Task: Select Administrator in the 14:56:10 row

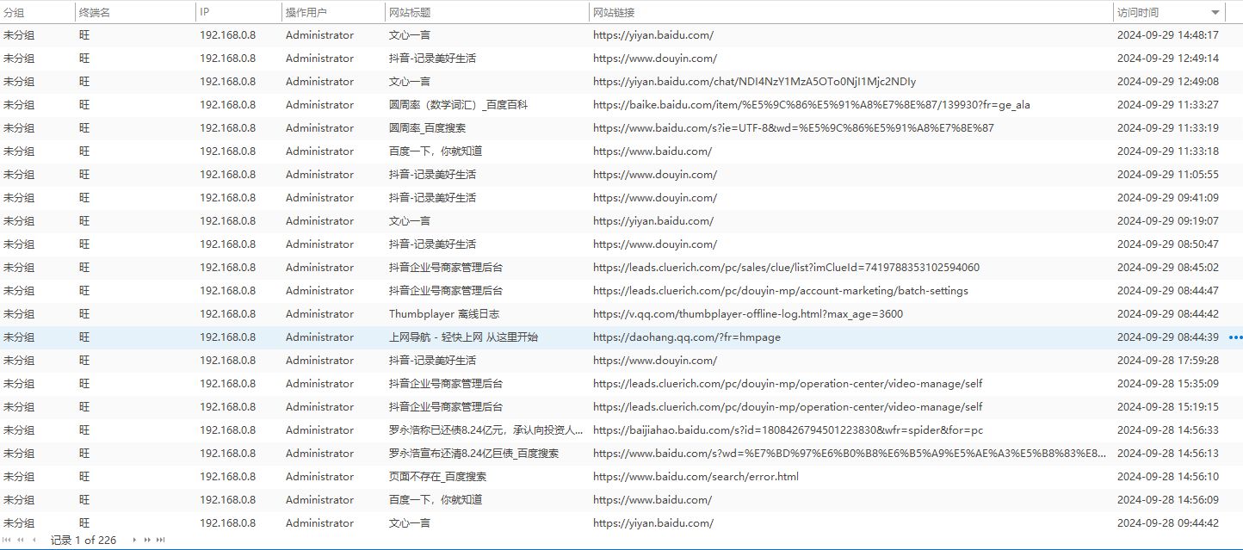Action: tap(319, 477)
